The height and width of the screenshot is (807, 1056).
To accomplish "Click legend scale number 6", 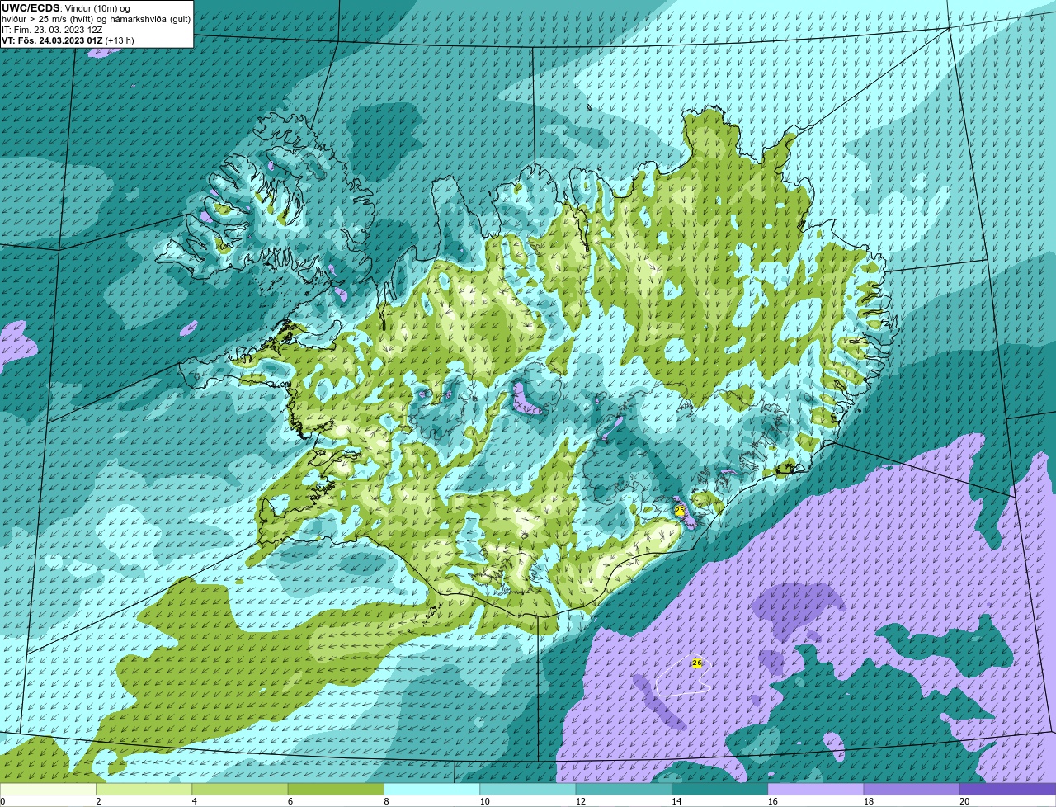I will point(290,801).
